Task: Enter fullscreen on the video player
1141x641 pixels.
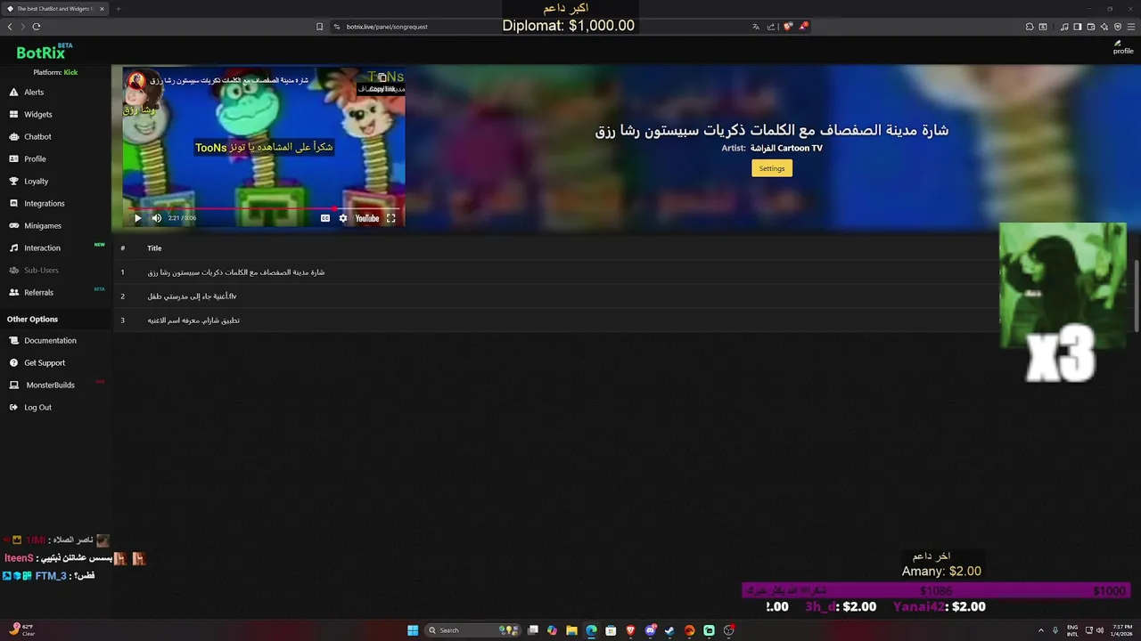Action: (390, 218)
